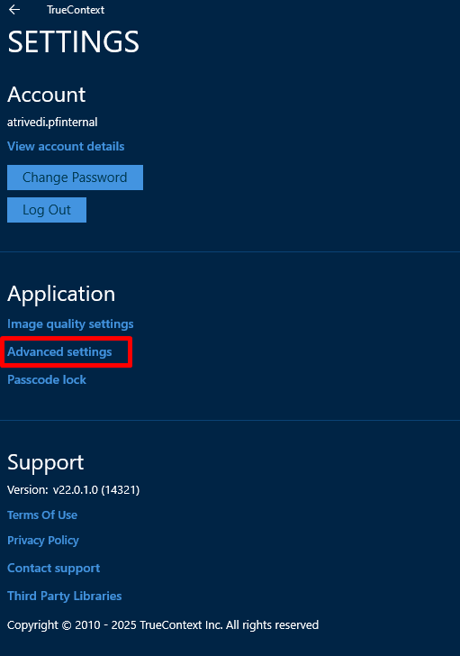The width and height of the screenshot is (460, 656).
Task: Open Image quality settings
Action: pyautogui.click(x=70, y=324)
